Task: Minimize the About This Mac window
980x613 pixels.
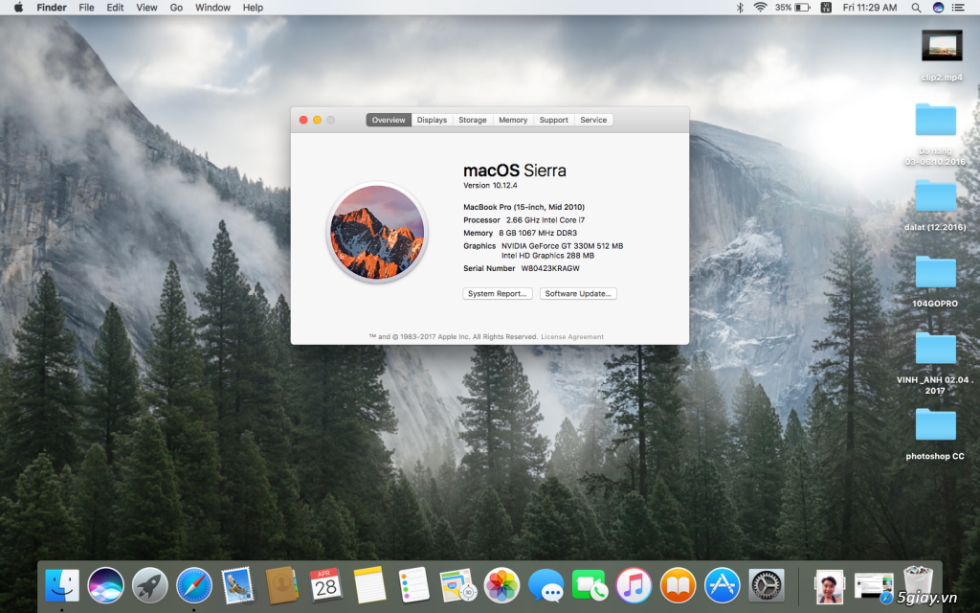Action: click(317, 120)
